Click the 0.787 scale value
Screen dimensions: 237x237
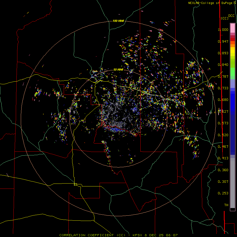(223, 76)
